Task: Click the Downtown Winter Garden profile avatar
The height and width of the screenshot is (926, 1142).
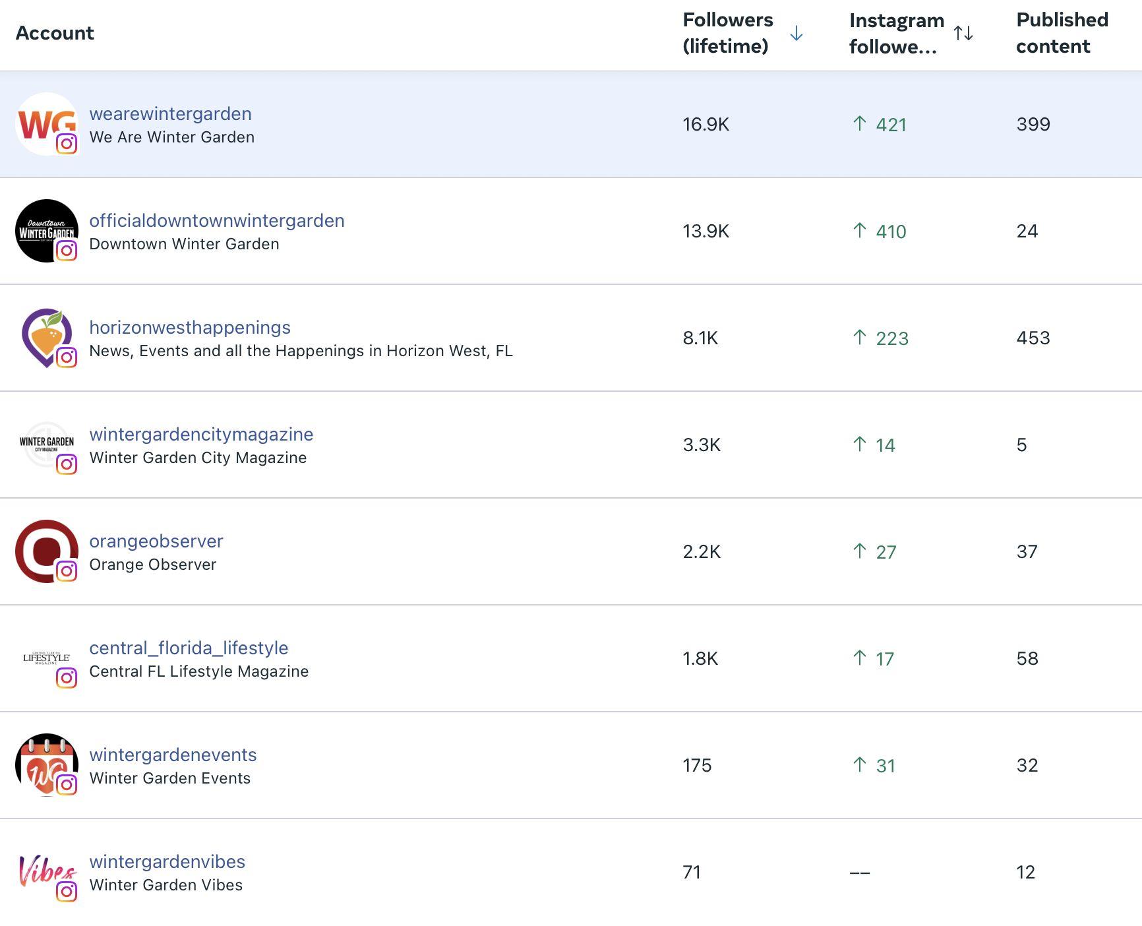Action: click(46, 231)
